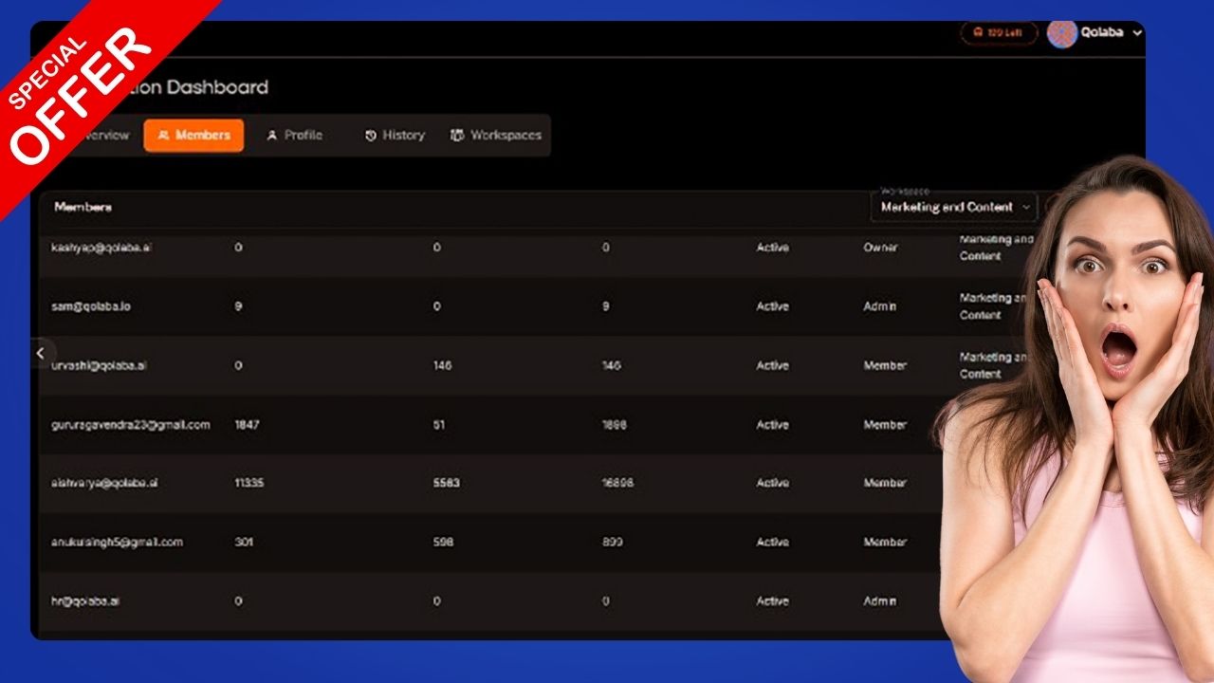Select email hr@qolaba.ai
This screenshot has width=1214, height=683.
click(85, 601)
